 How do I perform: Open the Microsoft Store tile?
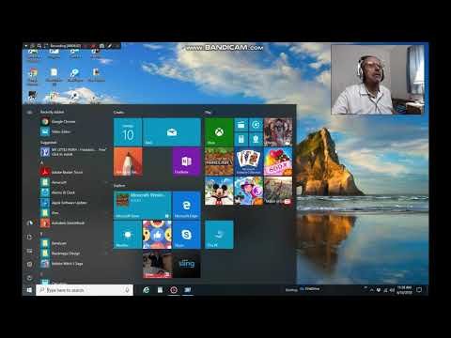point(142,205)
